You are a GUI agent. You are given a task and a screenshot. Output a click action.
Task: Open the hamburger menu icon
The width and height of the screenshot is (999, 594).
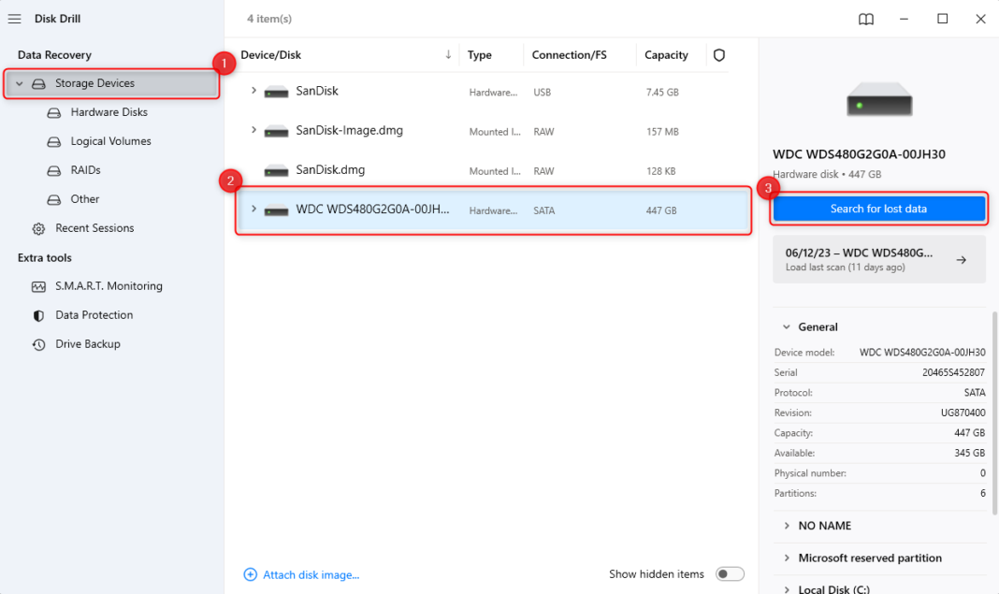point(14,18)
